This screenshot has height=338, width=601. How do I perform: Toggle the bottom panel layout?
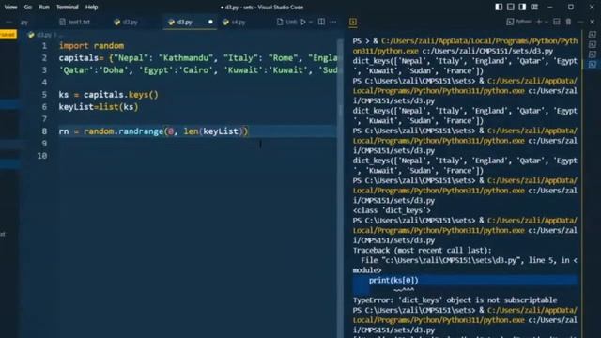click(x=511, y=7)
